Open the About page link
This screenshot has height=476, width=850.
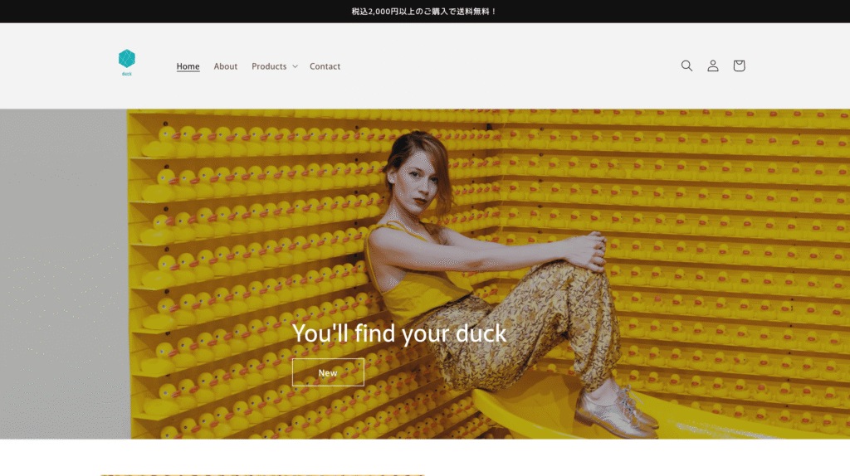pos(226,66)
